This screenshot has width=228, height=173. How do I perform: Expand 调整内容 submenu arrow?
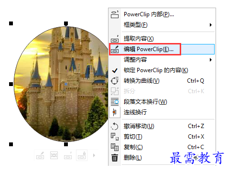click(211, 60)
